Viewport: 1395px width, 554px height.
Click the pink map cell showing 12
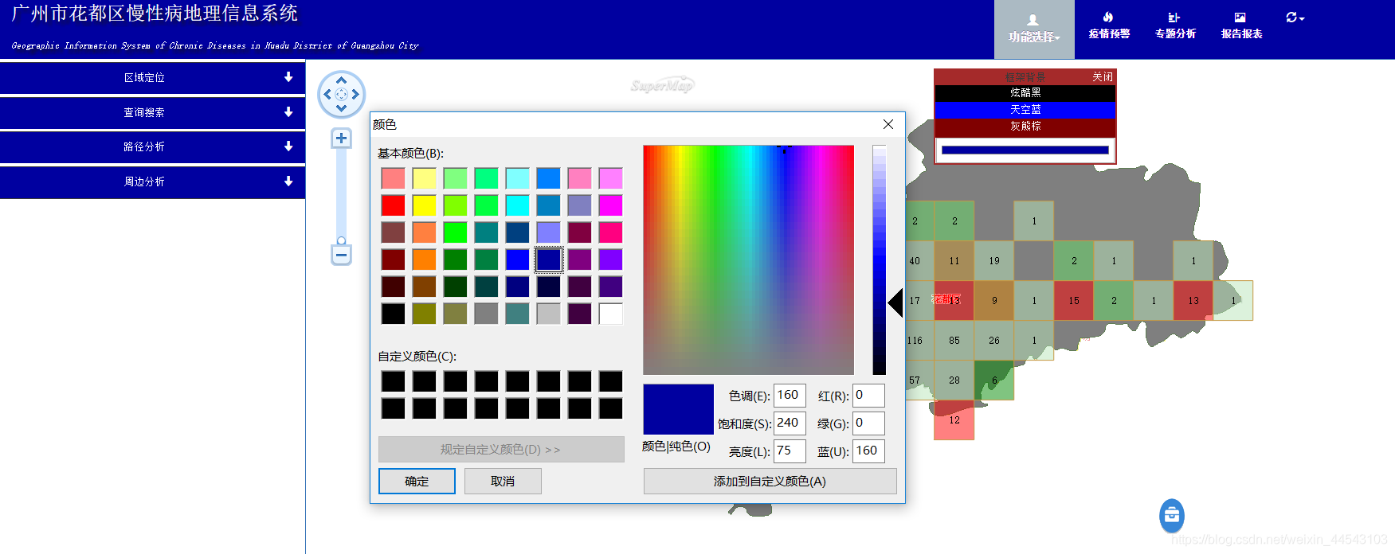point(954,419)
